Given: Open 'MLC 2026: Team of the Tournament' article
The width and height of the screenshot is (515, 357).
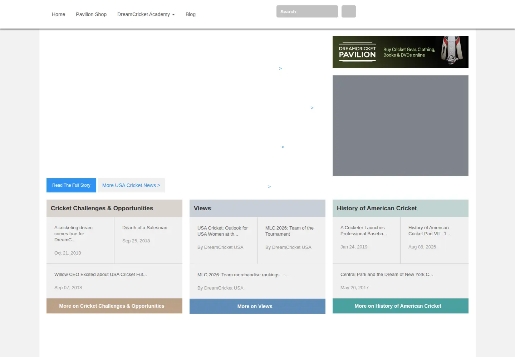Looking at the screenshot, I should pos(289,231).
